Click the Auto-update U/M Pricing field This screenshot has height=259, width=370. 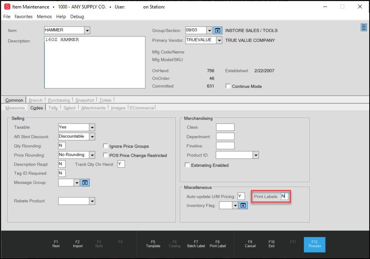pyautogui.click(x=241, y=196)
